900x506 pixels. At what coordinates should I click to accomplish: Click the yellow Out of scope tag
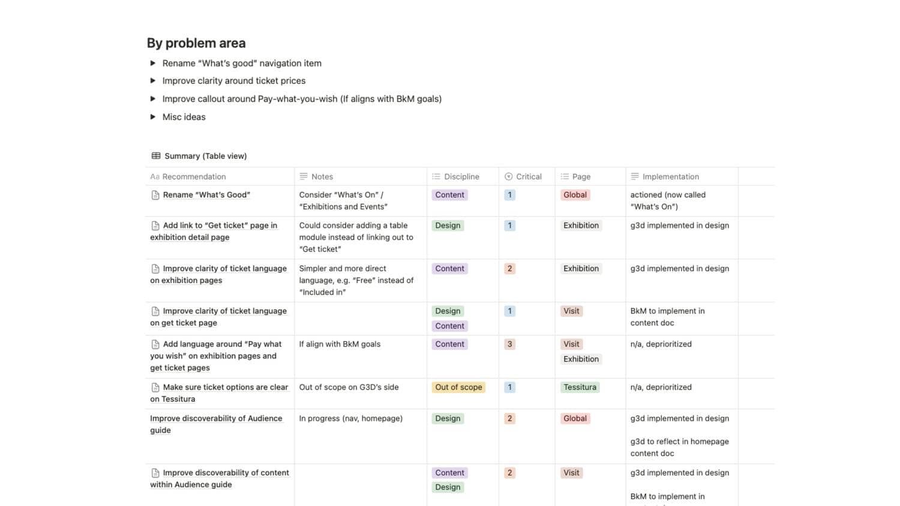coord(458,387)
